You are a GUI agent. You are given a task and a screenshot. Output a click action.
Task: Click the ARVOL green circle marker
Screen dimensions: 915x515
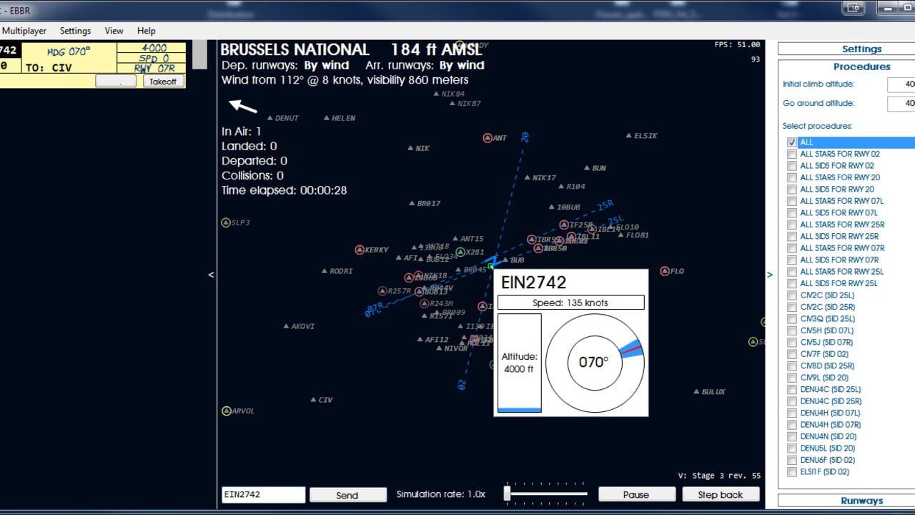point(227,411)
